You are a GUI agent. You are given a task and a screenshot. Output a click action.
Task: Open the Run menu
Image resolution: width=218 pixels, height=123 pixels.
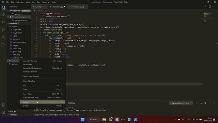point(38,2)
